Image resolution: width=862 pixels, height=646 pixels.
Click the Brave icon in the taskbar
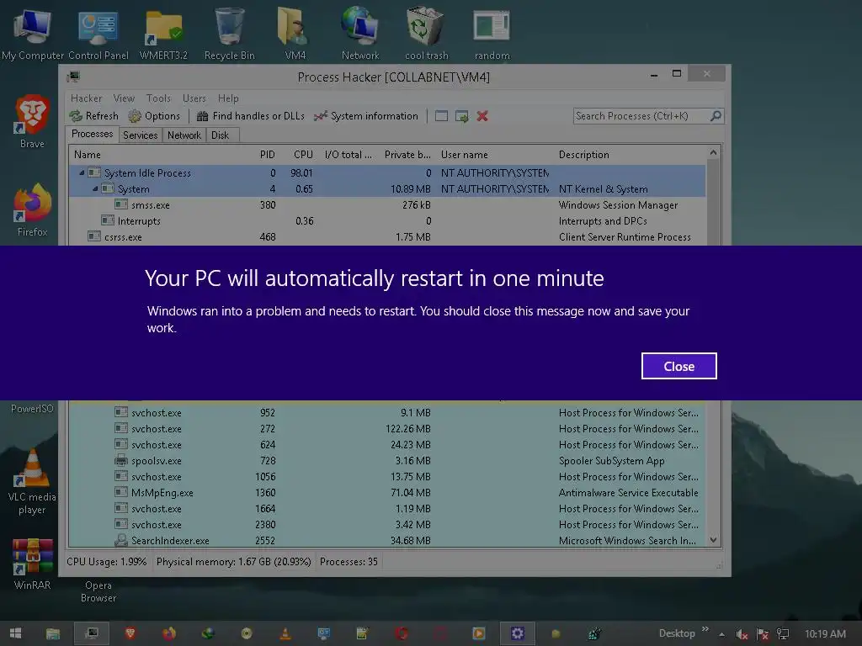pyautogui.click(x=130, y=633)
